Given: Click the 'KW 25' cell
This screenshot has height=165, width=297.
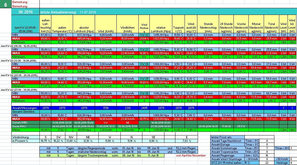Looking at the screenshot, I should (x=144, y=79).
